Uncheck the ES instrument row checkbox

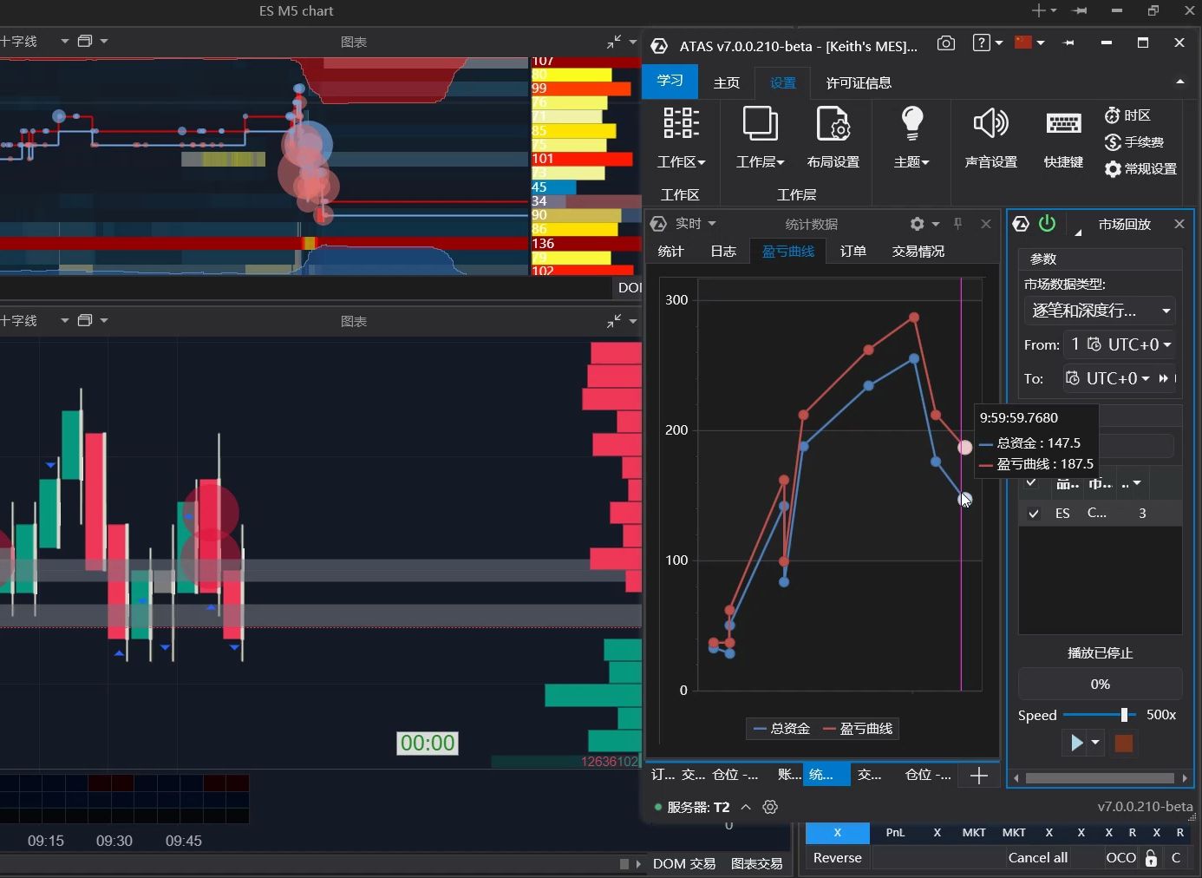[x=1033, y=514]
